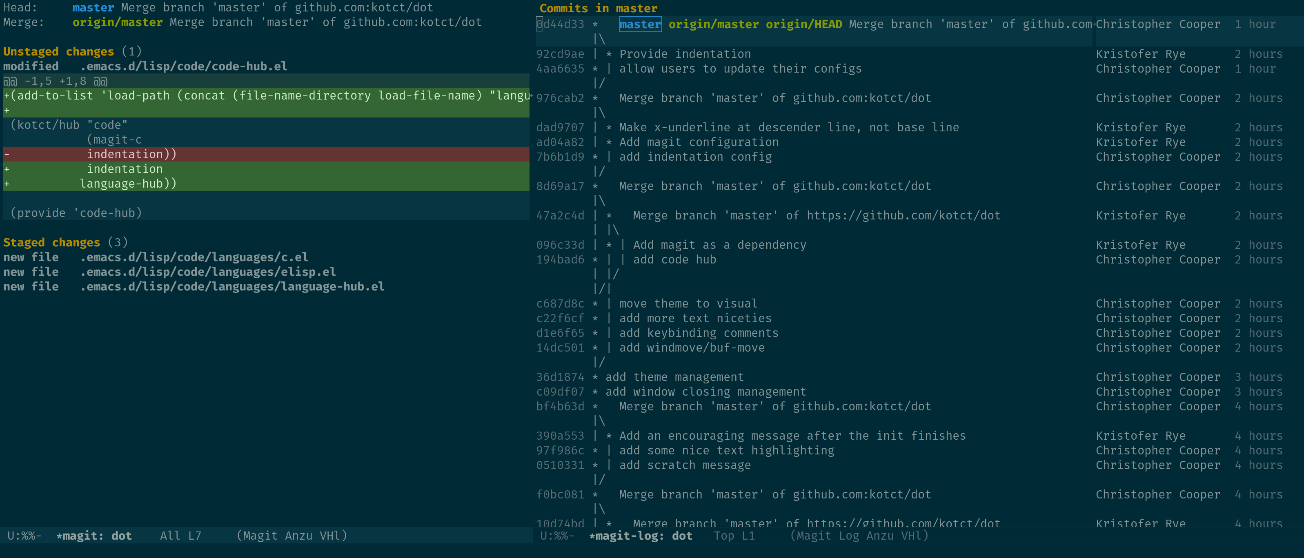Select commit ad04a82 Add magit configuration
The width and height of the screenshot is (1304, 558).
coord(699,142)
